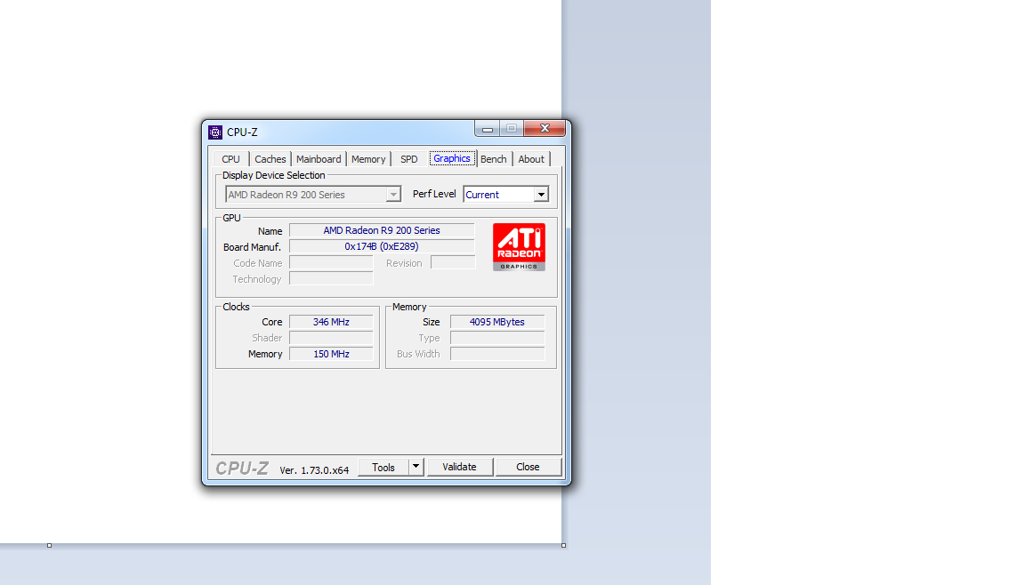Image resolution: width=1025 pixels, height=585 pixels.
Task: Switch to the CPU tab
Action: click(x=230, y=159)
